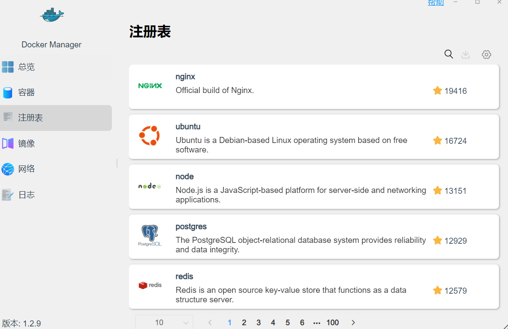
Task: Click the 13151 star count
Action: [x=456, y=191]
